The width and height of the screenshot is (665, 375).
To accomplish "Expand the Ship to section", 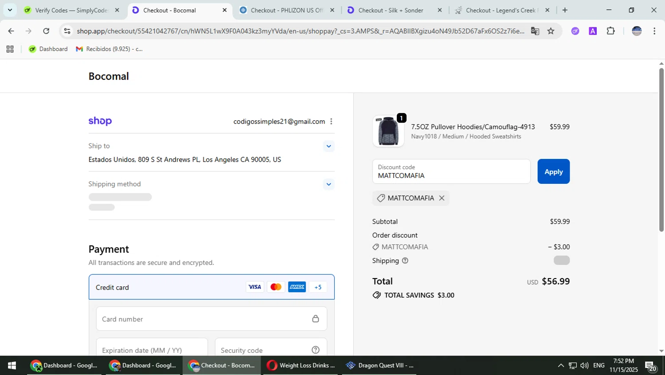I will pyautogui.click(x=329, y=146).
